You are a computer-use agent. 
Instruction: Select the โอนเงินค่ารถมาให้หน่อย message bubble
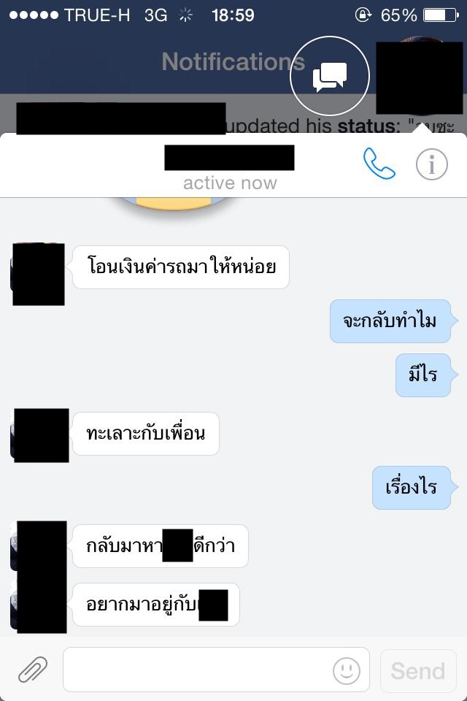[x=181, y=267]
